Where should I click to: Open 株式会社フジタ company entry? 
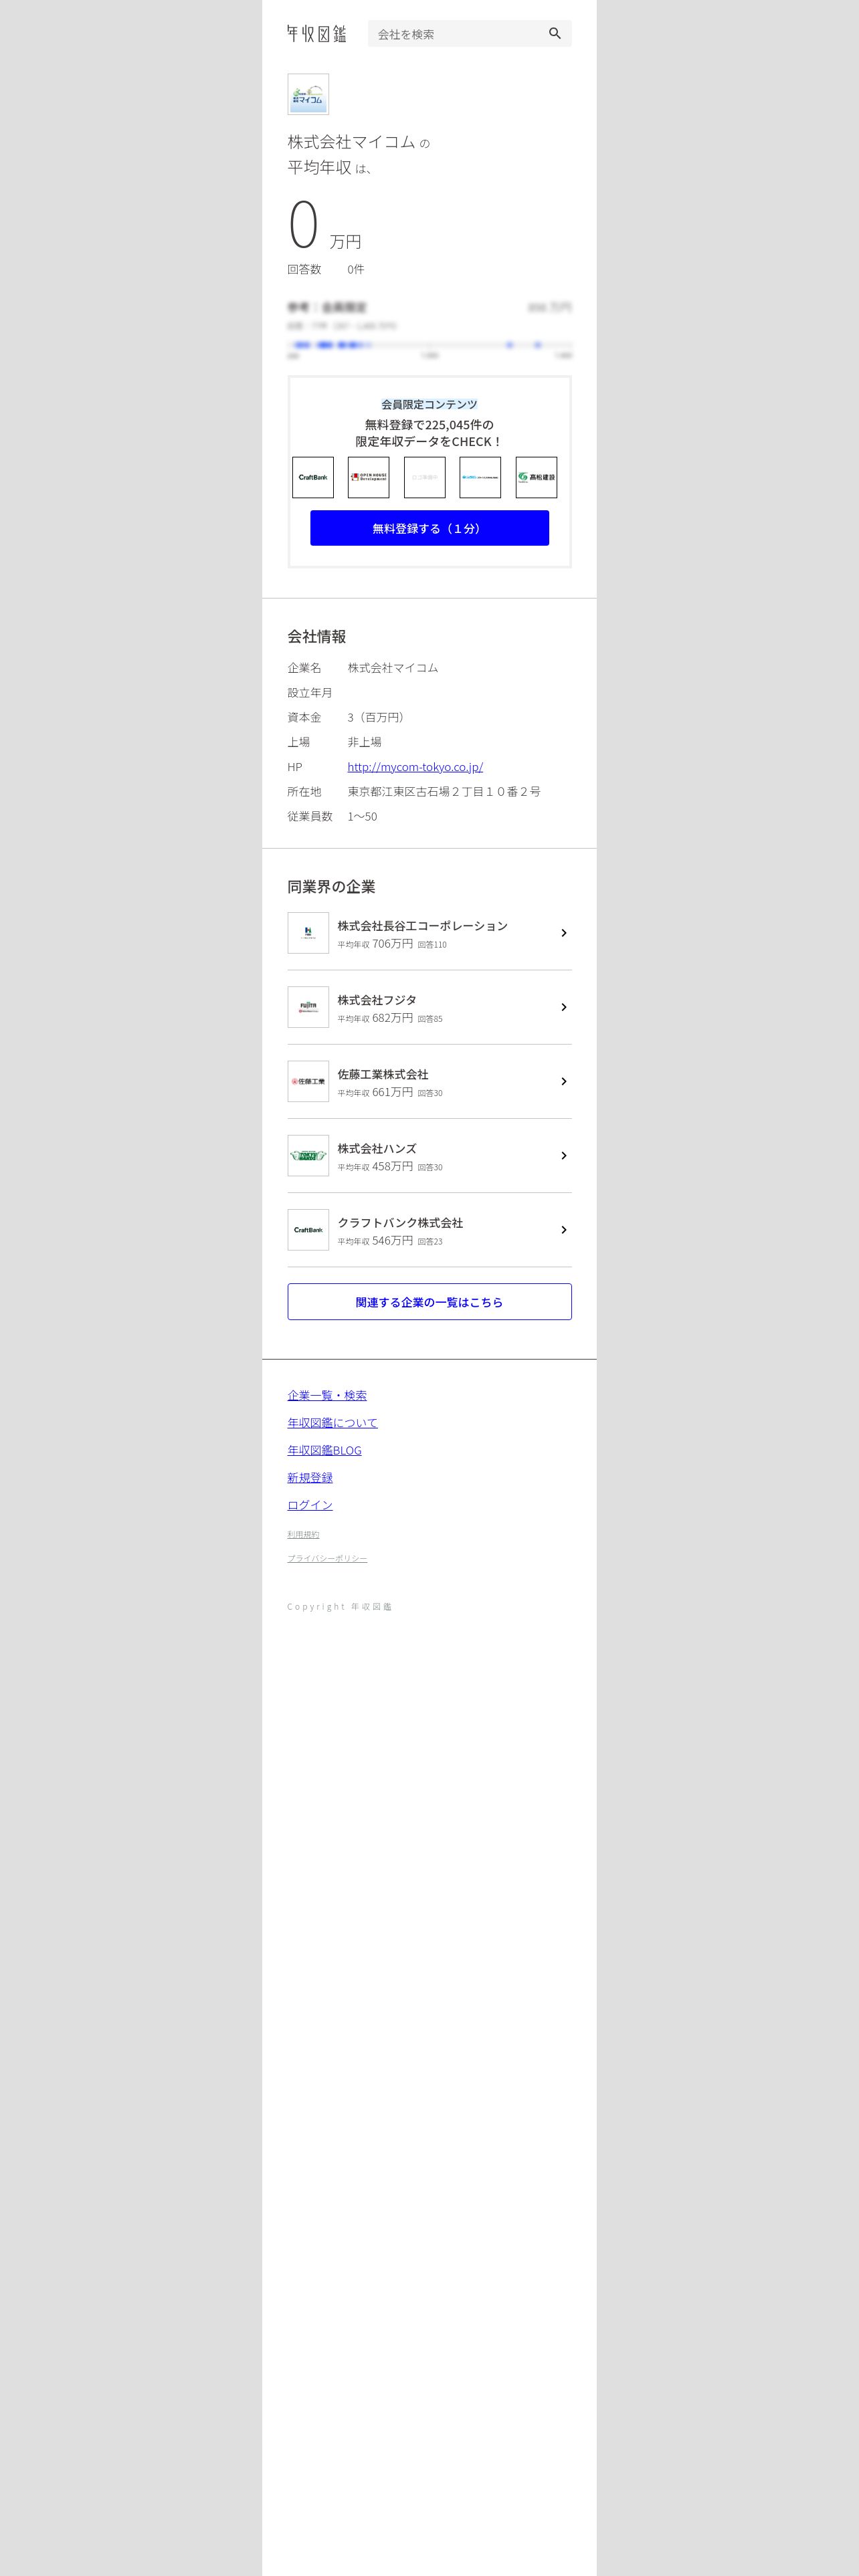(429, 1007)
